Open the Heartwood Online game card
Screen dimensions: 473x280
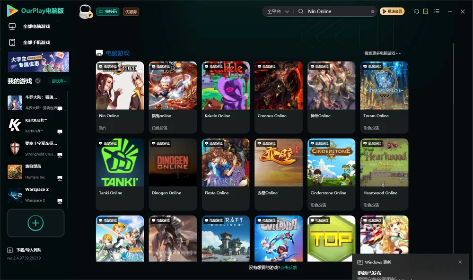point(384,175)
